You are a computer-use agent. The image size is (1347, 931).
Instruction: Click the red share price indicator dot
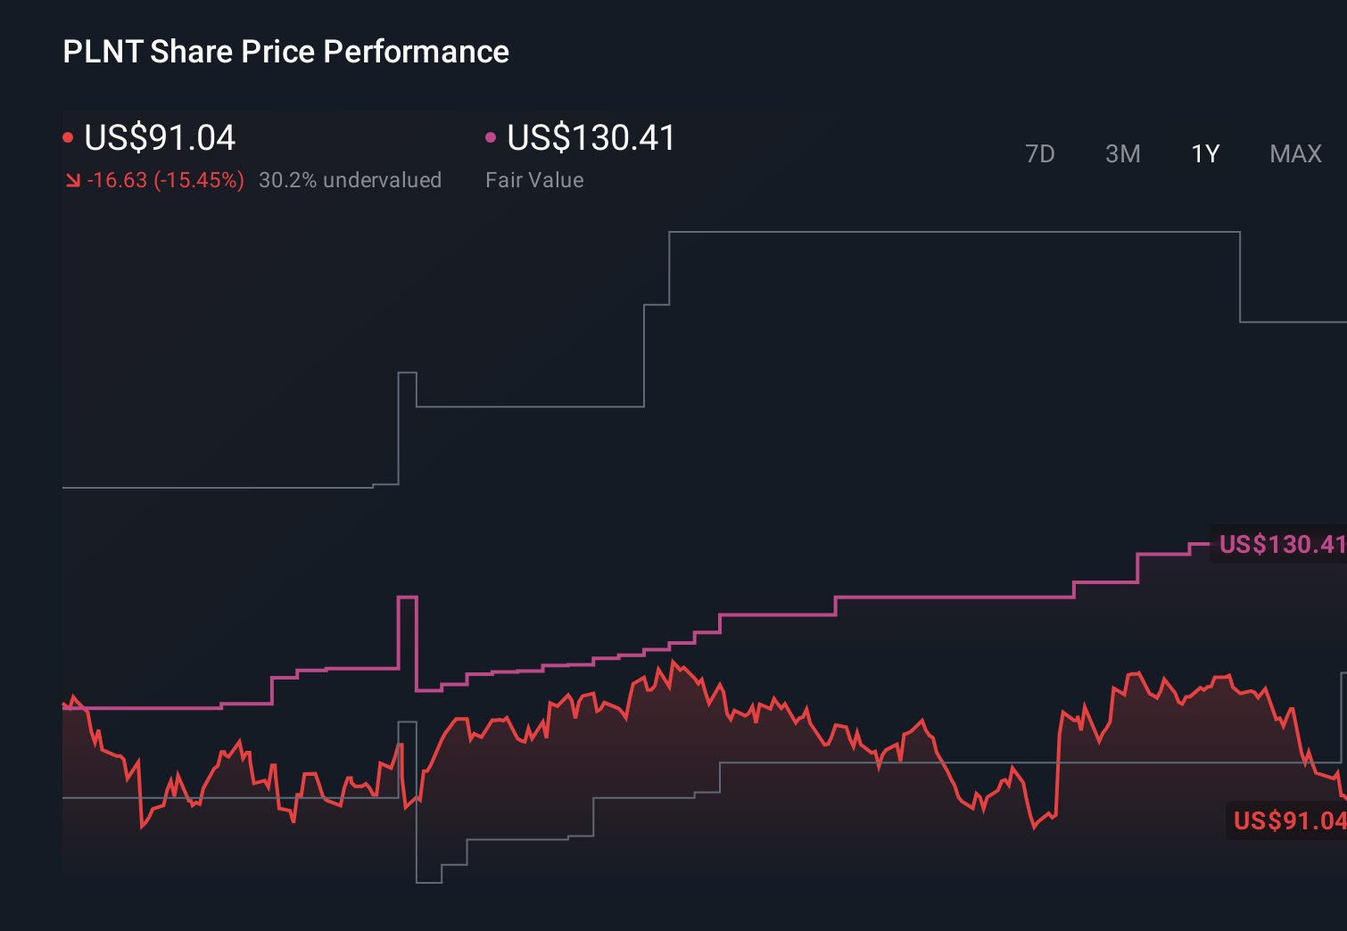(x=69, y=136)
